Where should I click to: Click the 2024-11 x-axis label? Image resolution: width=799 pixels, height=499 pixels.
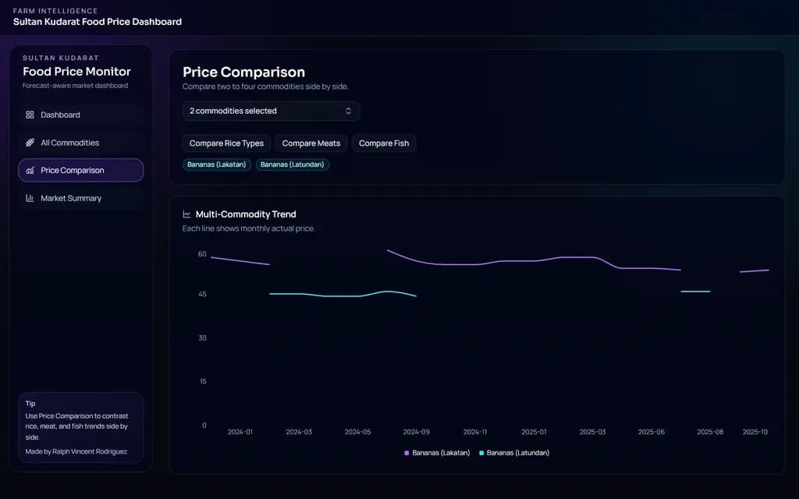click(475, 432)
